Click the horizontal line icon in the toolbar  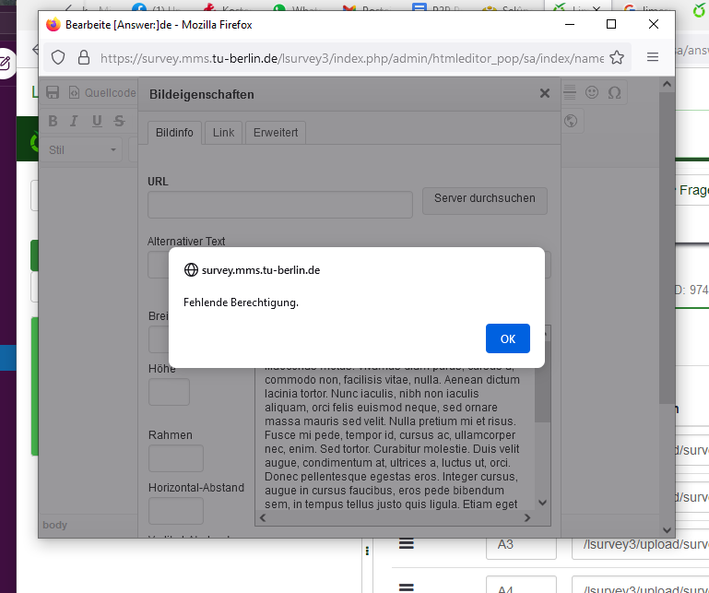pyautogui.click(x=569, y=92)
